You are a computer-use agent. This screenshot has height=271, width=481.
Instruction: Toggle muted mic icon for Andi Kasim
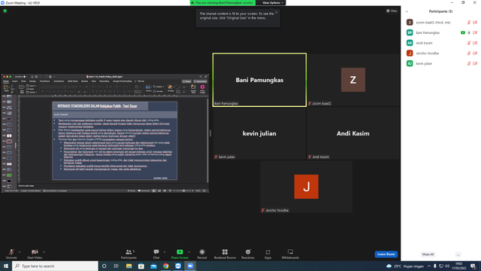click(469, 43)
